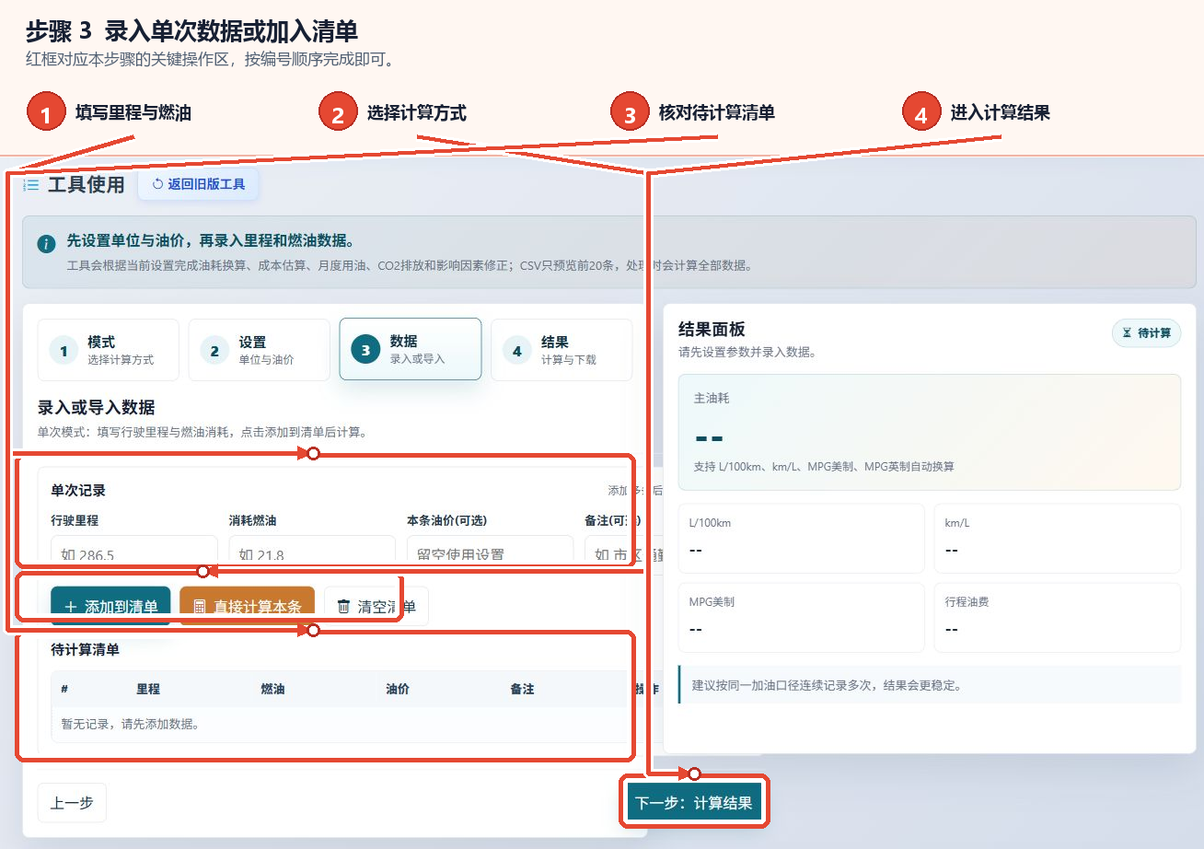Click the 主油耗 main result card
Screen dimensions: 1204x849
[x=930, y=432]
